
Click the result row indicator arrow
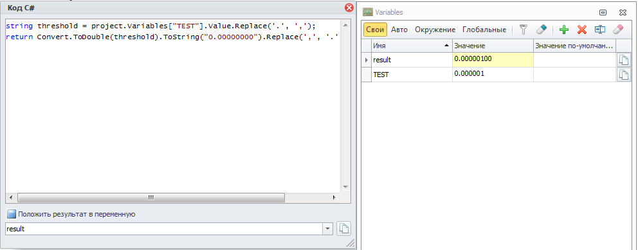click(x=366, y=60)
